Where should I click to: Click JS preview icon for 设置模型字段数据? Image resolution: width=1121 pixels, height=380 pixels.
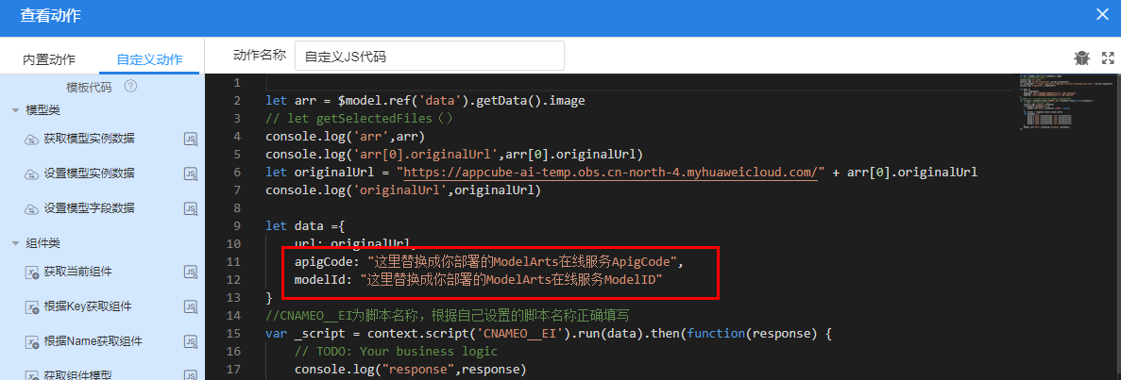click(x=191, y=209)
